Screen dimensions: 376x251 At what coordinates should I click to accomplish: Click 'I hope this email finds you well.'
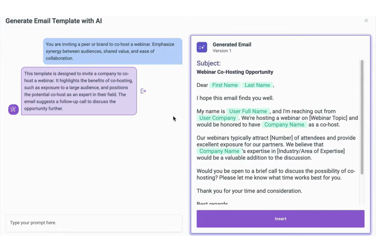[x=235, y=98]
